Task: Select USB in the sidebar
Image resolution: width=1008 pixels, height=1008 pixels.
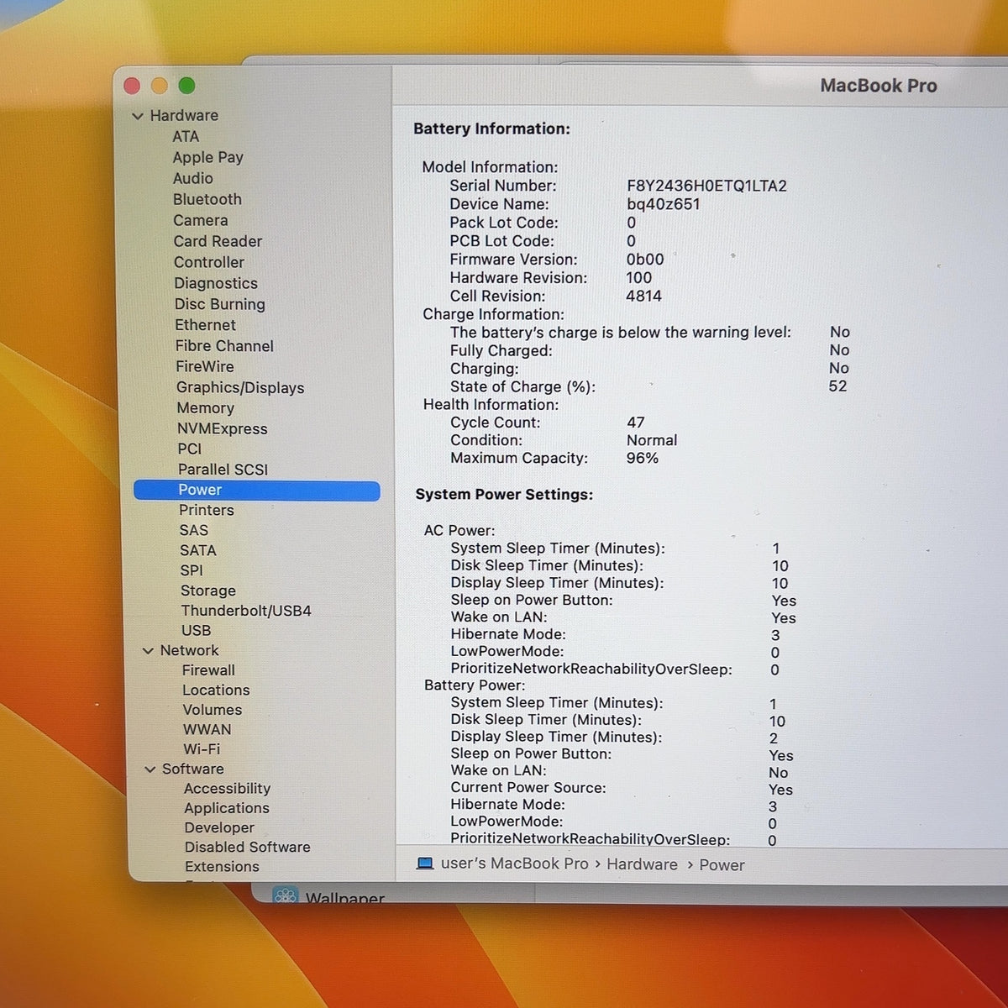Action: [197, 631]
